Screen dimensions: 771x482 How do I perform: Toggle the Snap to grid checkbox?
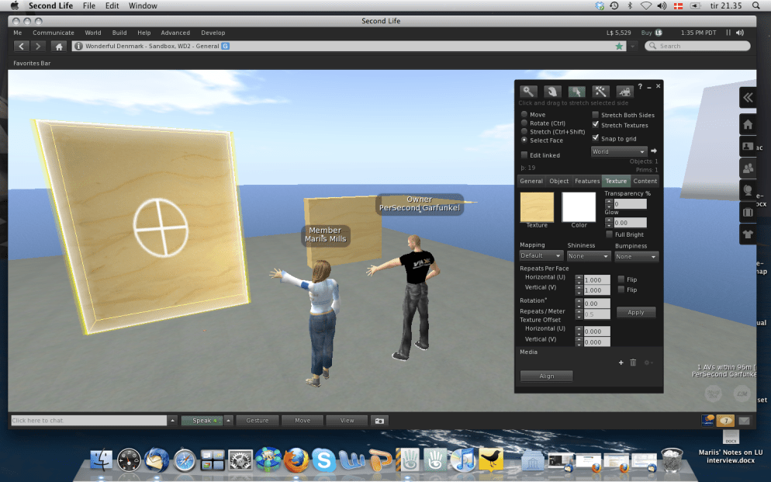click(x=596, y=138)
